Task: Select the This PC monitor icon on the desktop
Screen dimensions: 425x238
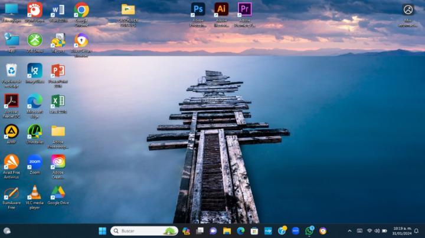Action: coord(11,12)
